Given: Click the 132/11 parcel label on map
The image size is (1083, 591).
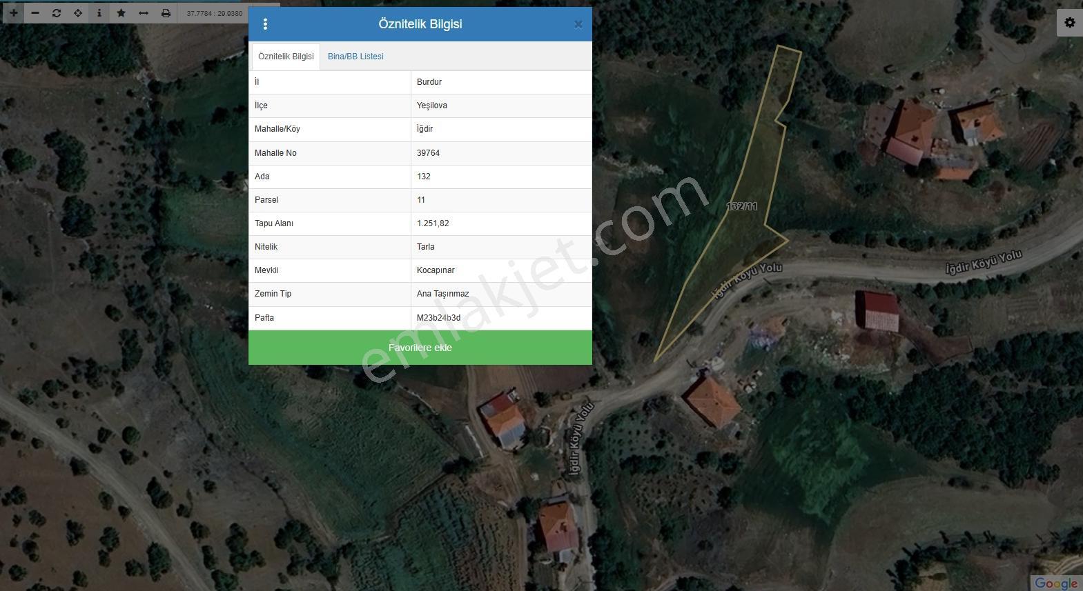Looking at the screenshot, I should 742,206.
